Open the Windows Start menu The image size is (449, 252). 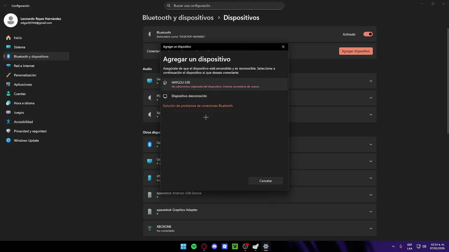coord(183,246)
